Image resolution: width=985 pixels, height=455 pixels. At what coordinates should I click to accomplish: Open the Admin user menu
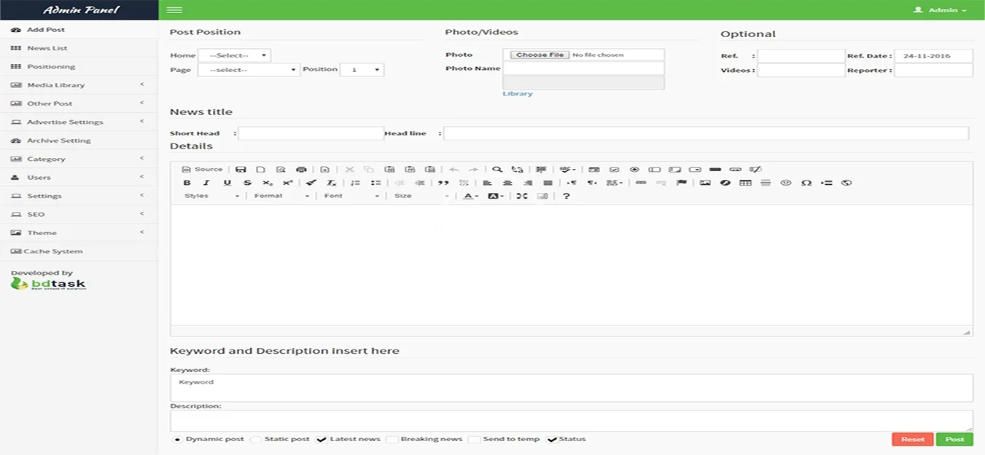941,10
